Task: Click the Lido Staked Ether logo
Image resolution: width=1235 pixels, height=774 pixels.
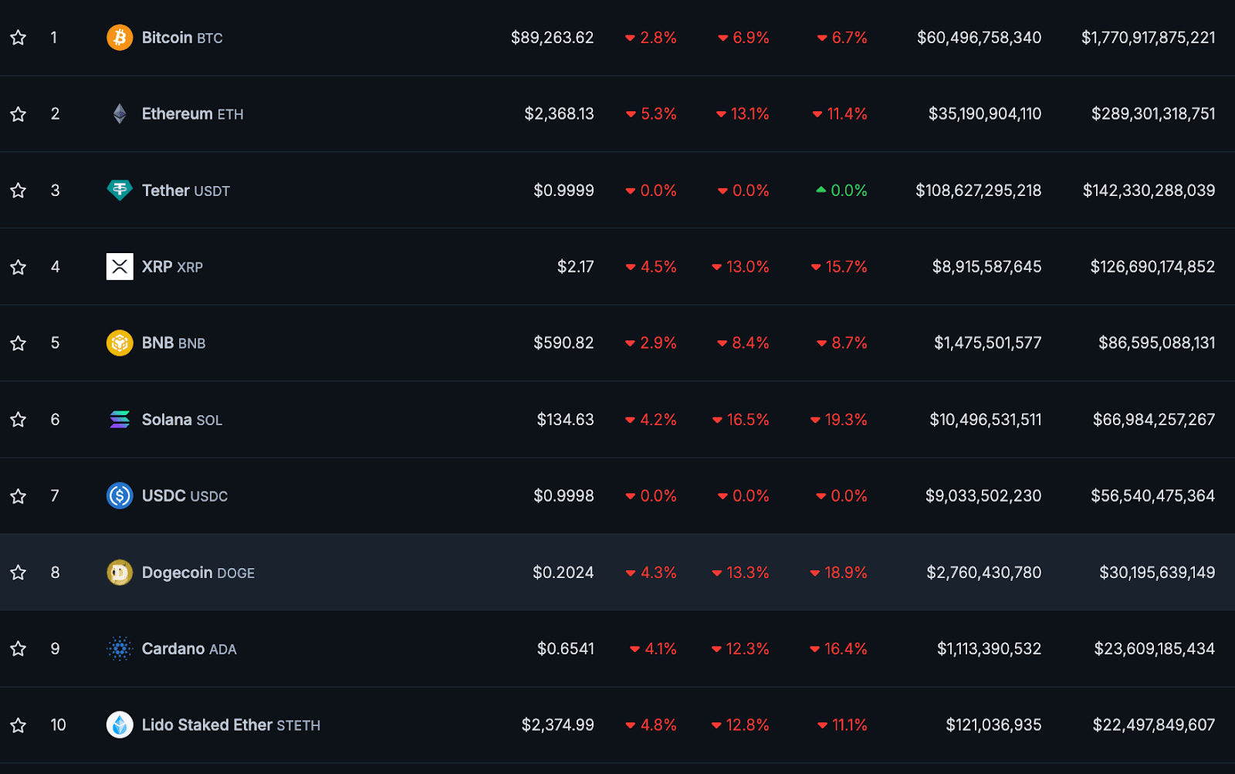Action: pyautogui.click(x=120, y=725)
